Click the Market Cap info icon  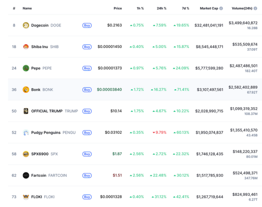[x=221, y=8]
